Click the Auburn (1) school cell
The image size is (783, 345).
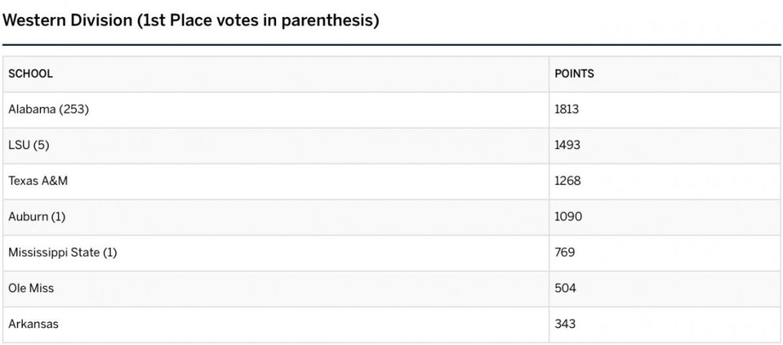tap(275, 217)
